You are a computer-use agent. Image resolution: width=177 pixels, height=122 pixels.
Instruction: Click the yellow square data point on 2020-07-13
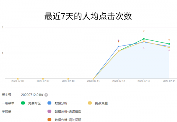coord(144,41)
